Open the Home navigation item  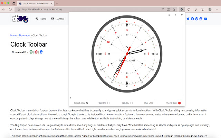pyautogui.click(x=41, y=19)
